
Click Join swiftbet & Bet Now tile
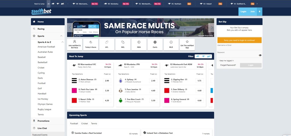click(75, 44)
